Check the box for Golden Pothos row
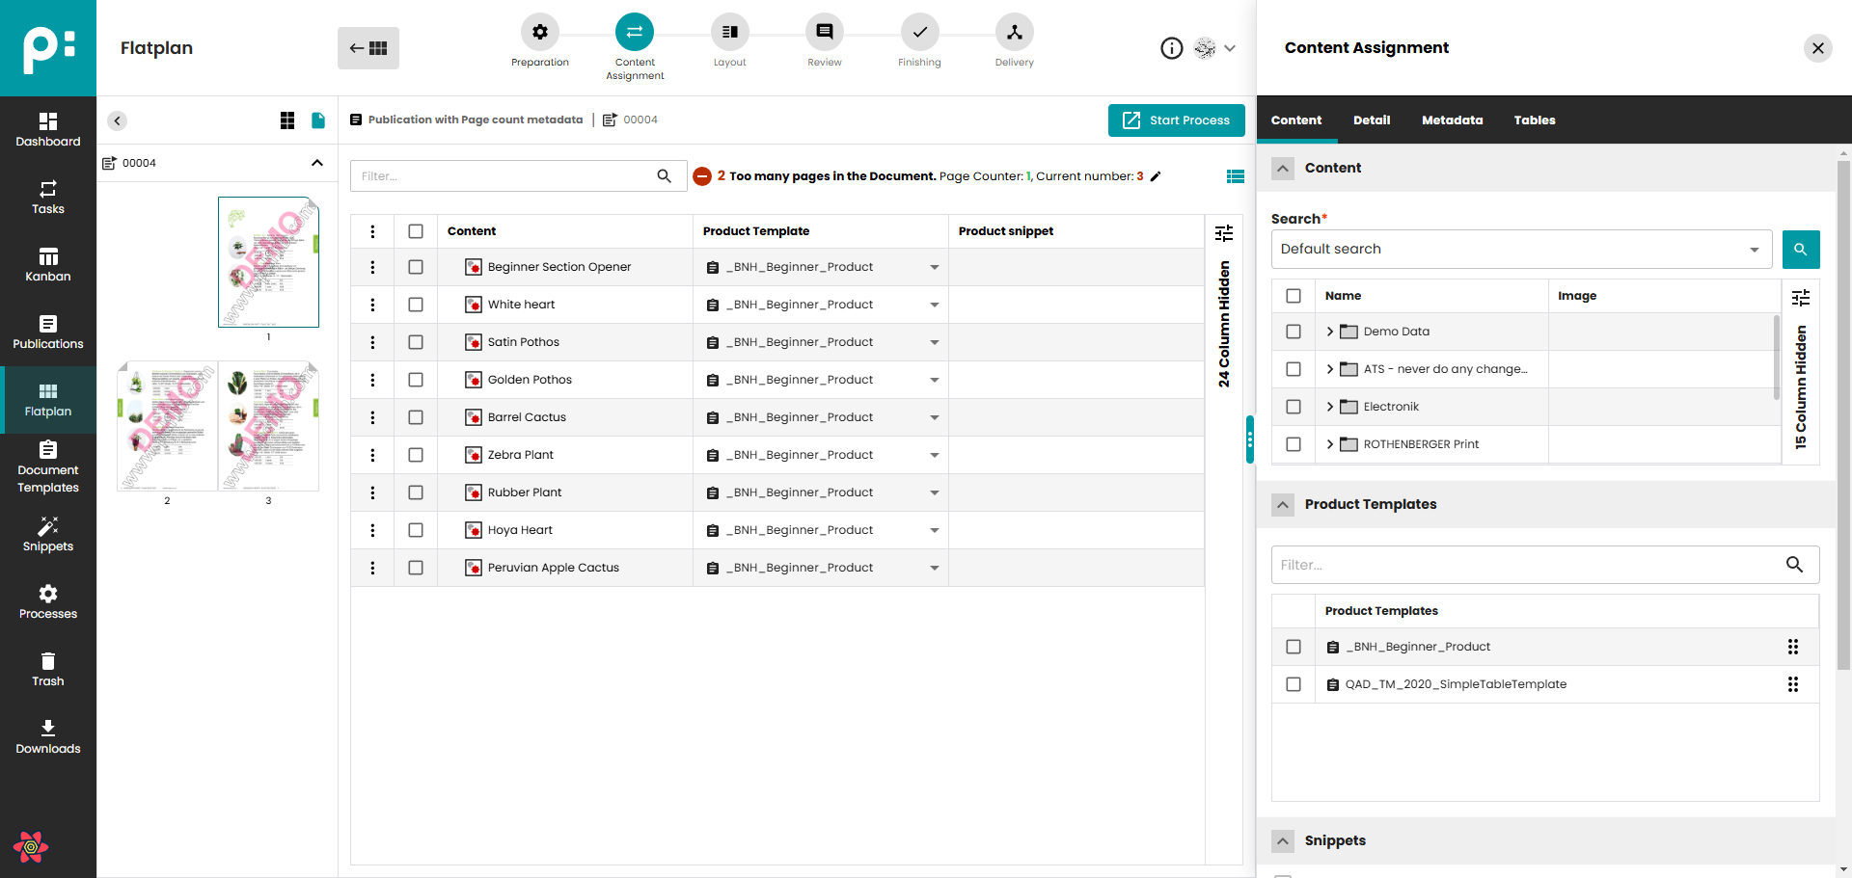The image size is (1852, 878). (416, 380)
